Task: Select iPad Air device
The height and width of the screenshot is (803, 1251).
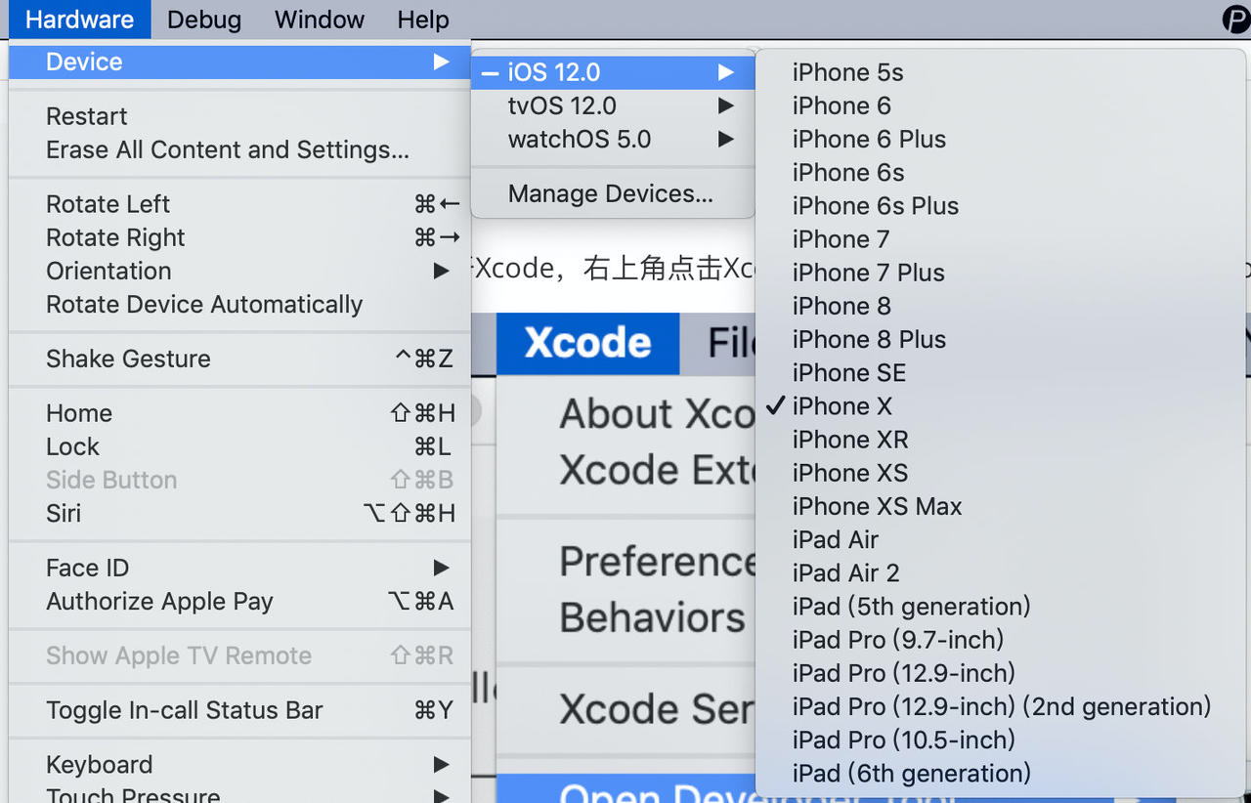Action: pyautogui.click(x=1001, y=539)
